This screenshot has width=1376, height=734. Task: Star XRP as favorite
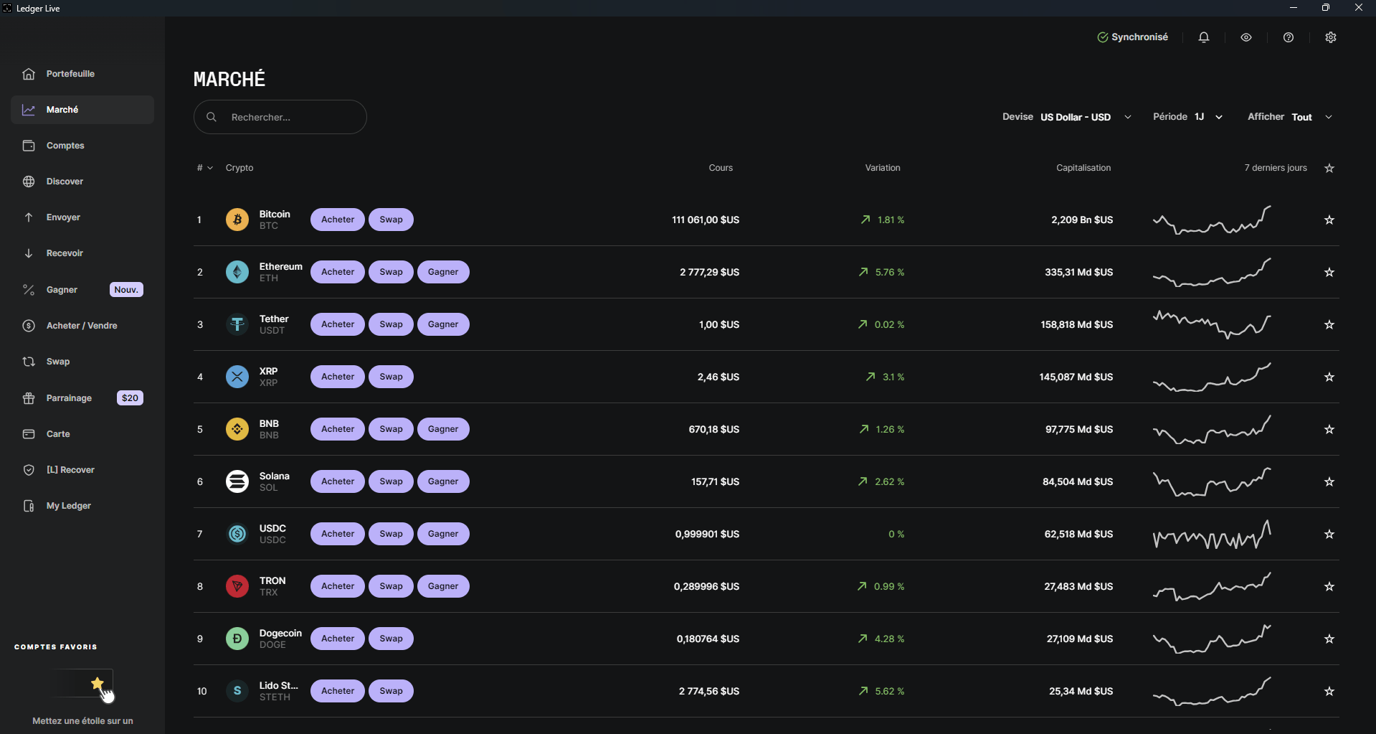1329,377
